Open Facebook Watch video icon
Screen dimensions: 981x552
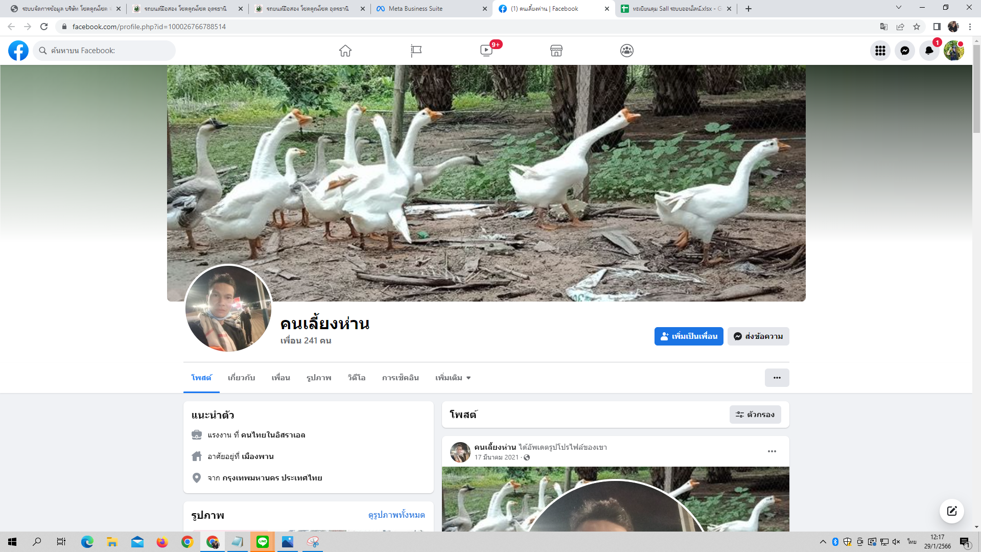click(x=486, y=51)
